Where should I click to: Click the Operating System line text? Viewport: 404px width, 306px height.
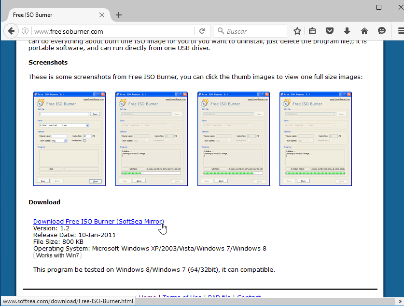pyautogui.click(x=150, y=248)
